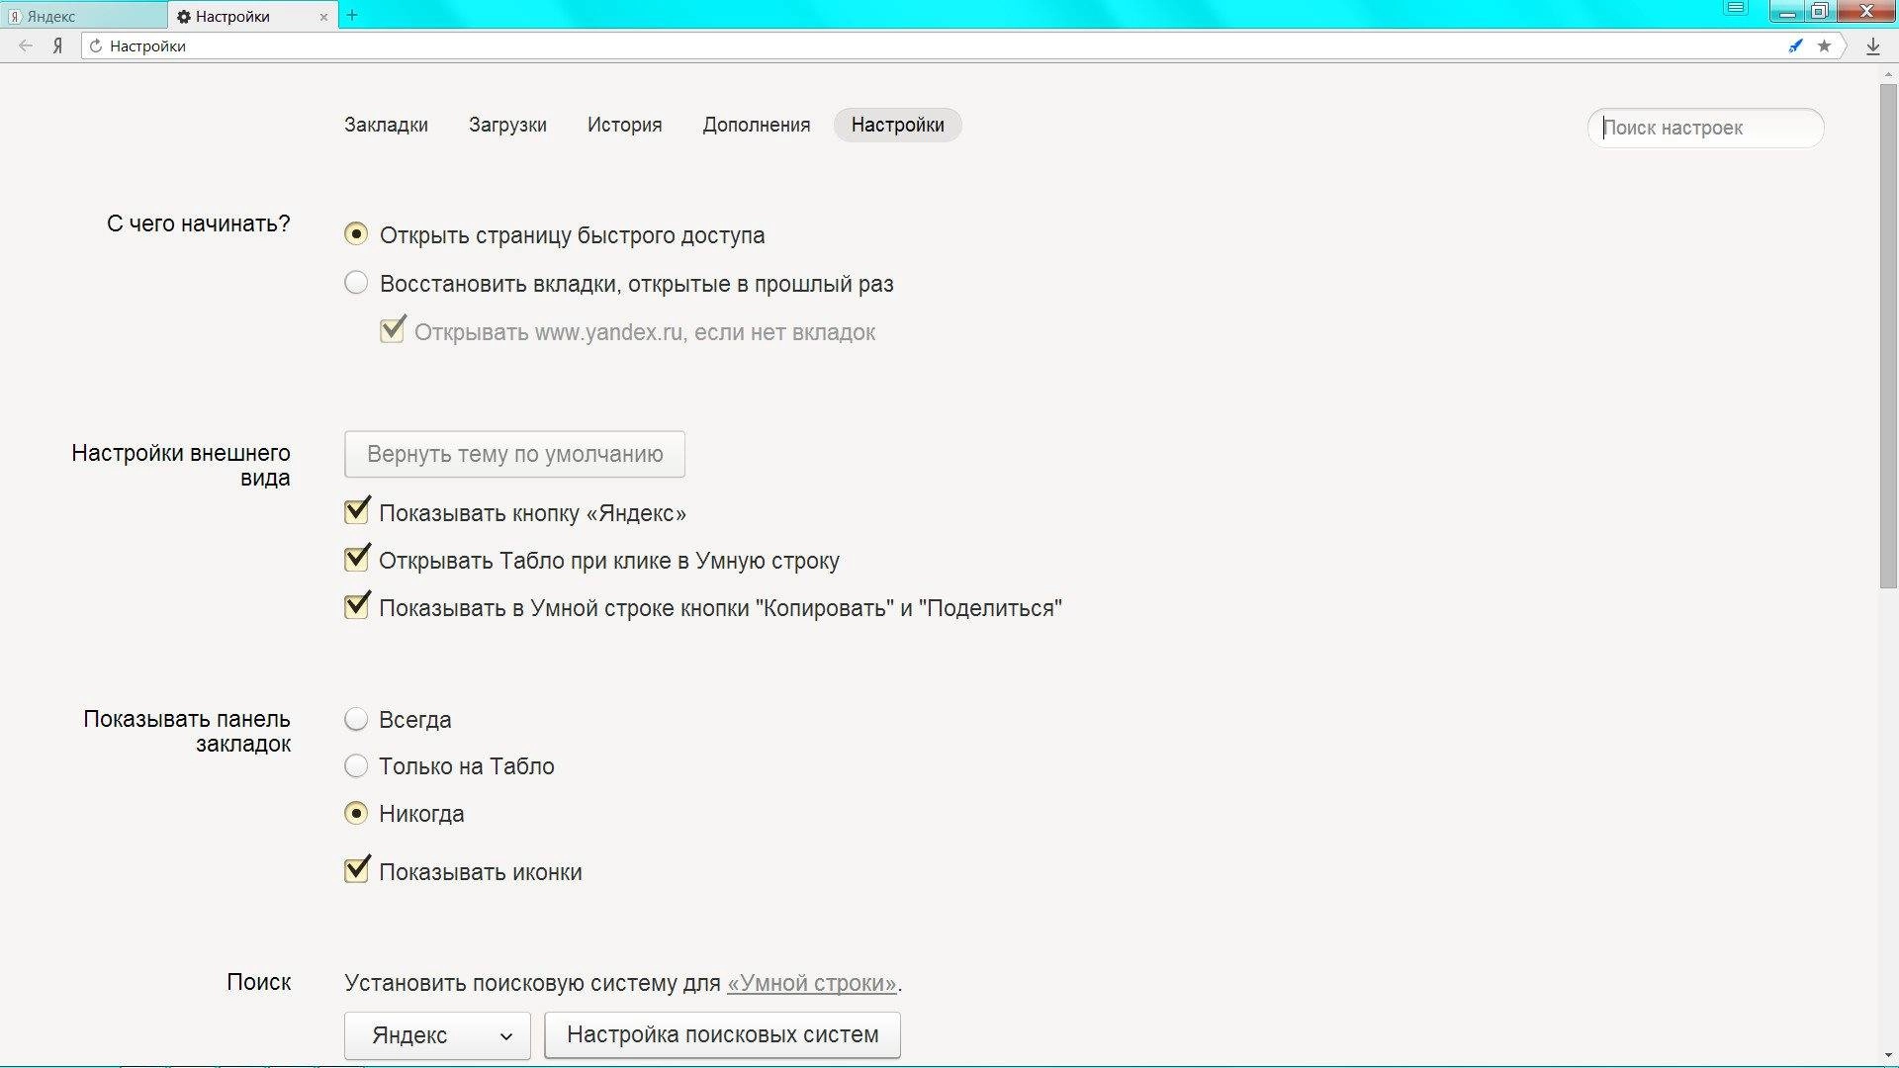The image size is (1899, 1068).
Task: Add a new tab with plus button
Action: coord(352,15)
